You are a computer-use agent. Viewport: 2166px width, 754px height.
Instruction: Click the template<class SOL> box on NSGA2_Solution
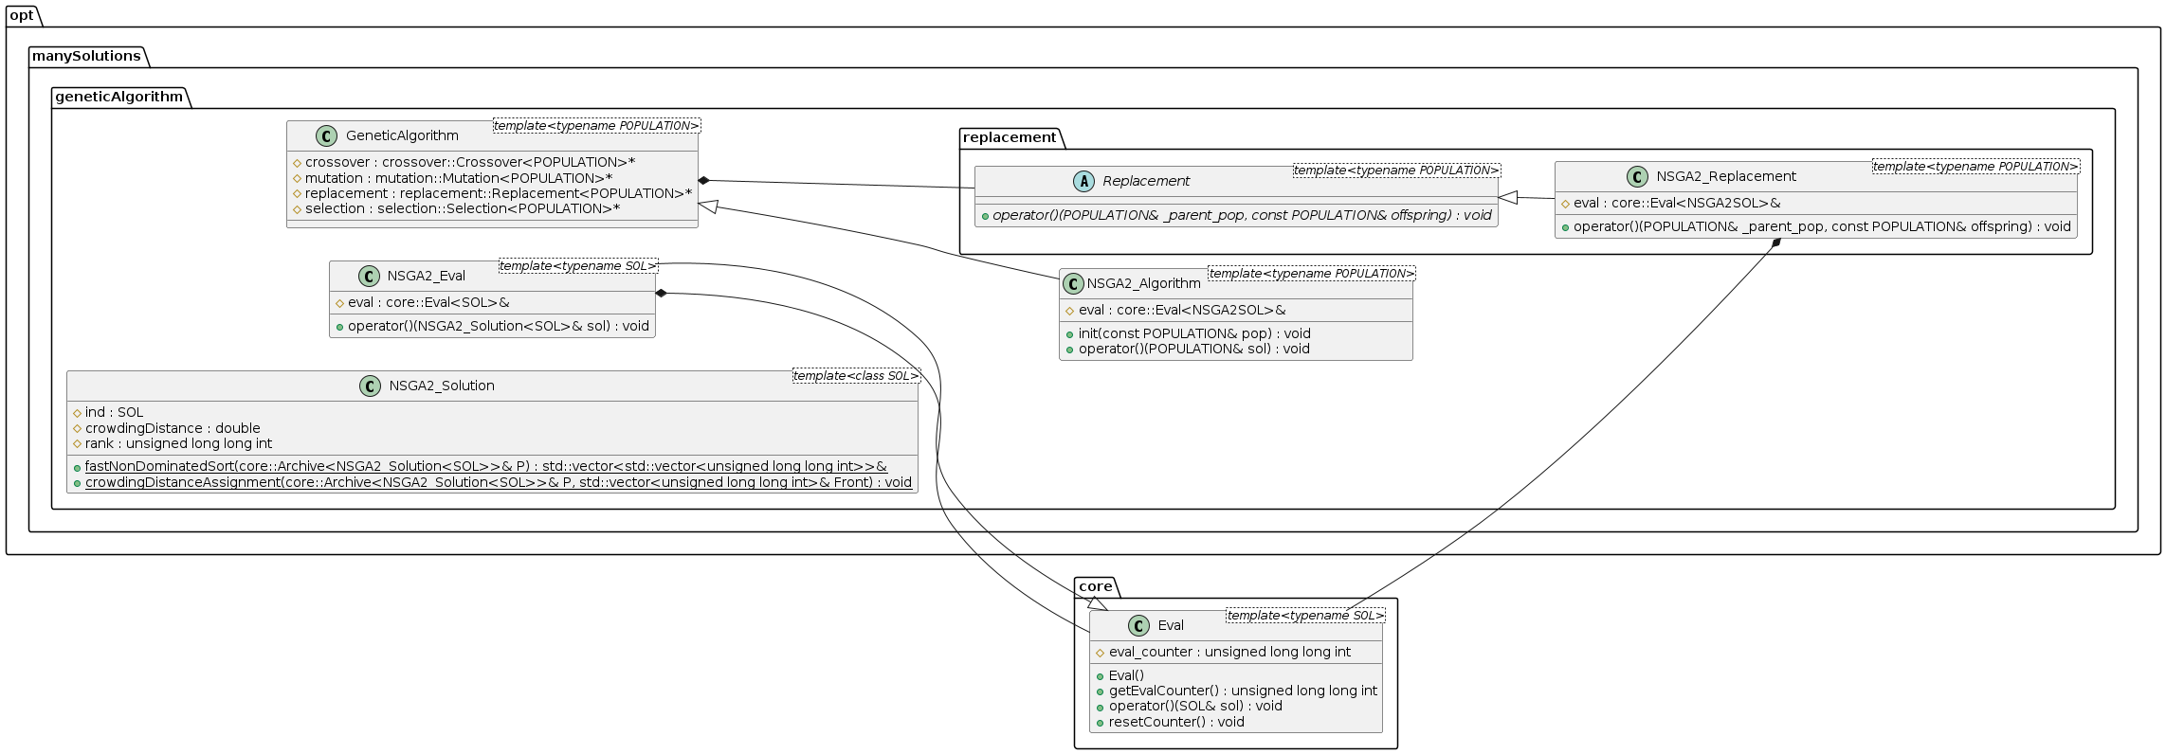[857, 376]
